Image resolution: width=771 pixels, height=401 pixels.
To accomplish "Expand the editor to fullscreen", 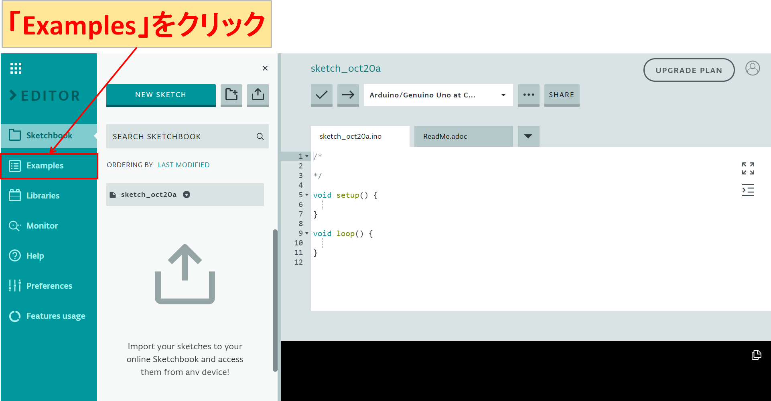I will click(748, 168).
